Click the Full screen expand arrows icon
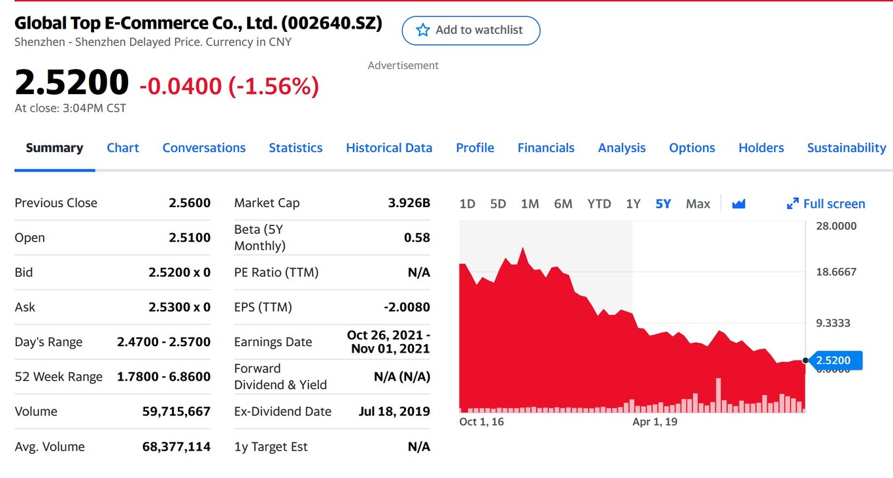Viewport: 893px width, 478px height. [x=792, y=204]
